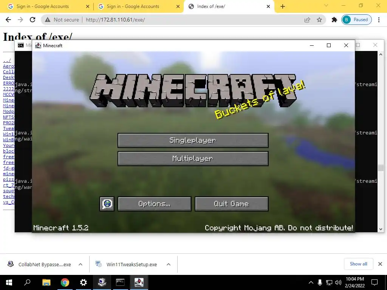Viewport: 387px width, 290px height.
Task: Select the Minecraft Java taskbar icon
Action: [139, 282]
